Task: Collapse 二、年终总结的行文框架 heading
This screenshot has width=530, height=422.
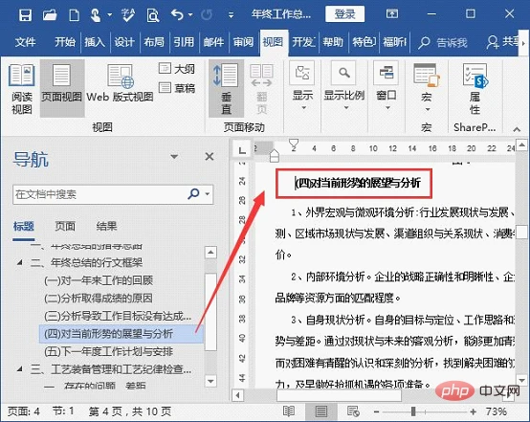Action: coord(19,262)
